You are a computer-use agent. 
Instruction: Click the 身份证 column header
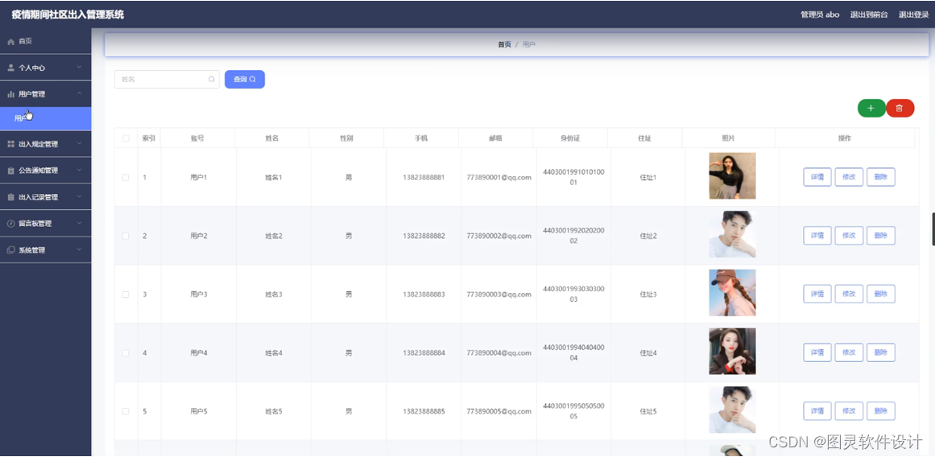point(570,138)
